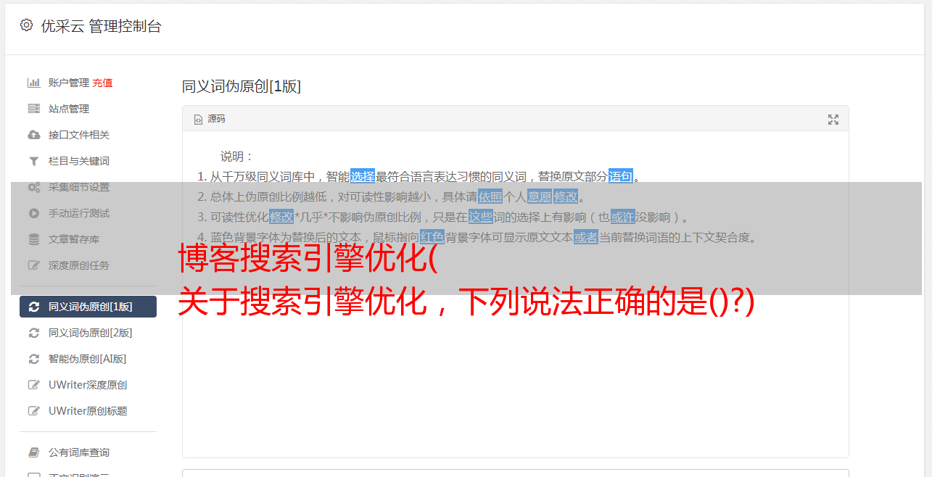Screen dimensions: 932x477
Task: Click the settings gear icon beside 优采云
Action: (26, 25)
